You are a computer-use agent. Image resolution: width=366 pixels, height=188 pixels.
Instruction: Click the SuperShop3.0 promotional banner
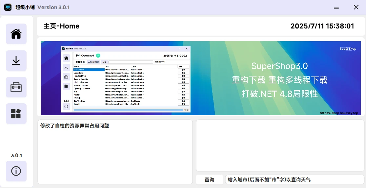point(201,78)
